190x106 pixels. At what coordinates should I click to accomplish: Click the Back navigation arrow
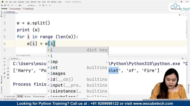coord(12,5)
